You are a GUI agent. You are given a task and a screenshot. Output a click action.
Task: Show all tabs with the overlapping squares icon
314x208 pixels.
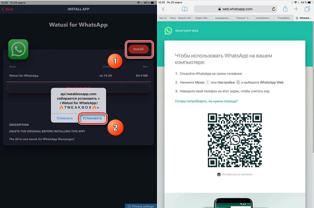pyautogui.click(x=307, y=9)
